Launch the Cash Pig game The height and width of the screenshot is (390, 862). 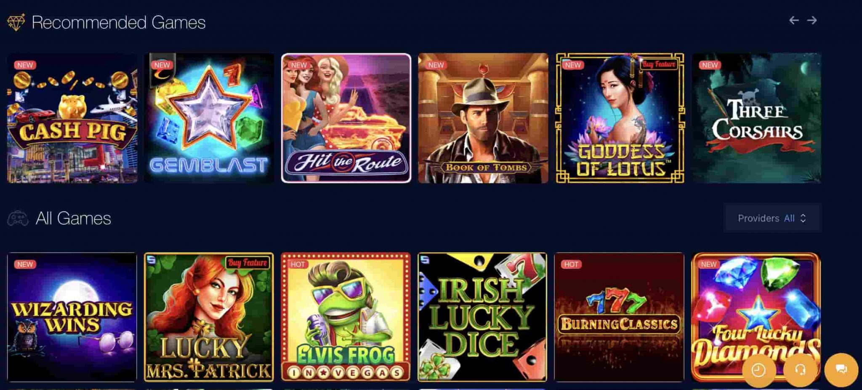pyautogui.click(x=72, y=118)
